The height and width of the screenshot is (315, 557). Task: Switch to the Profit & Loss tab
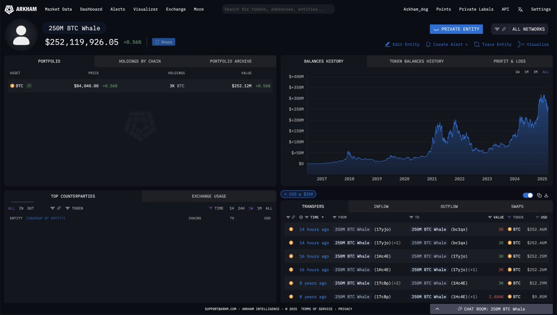point(510,61)
